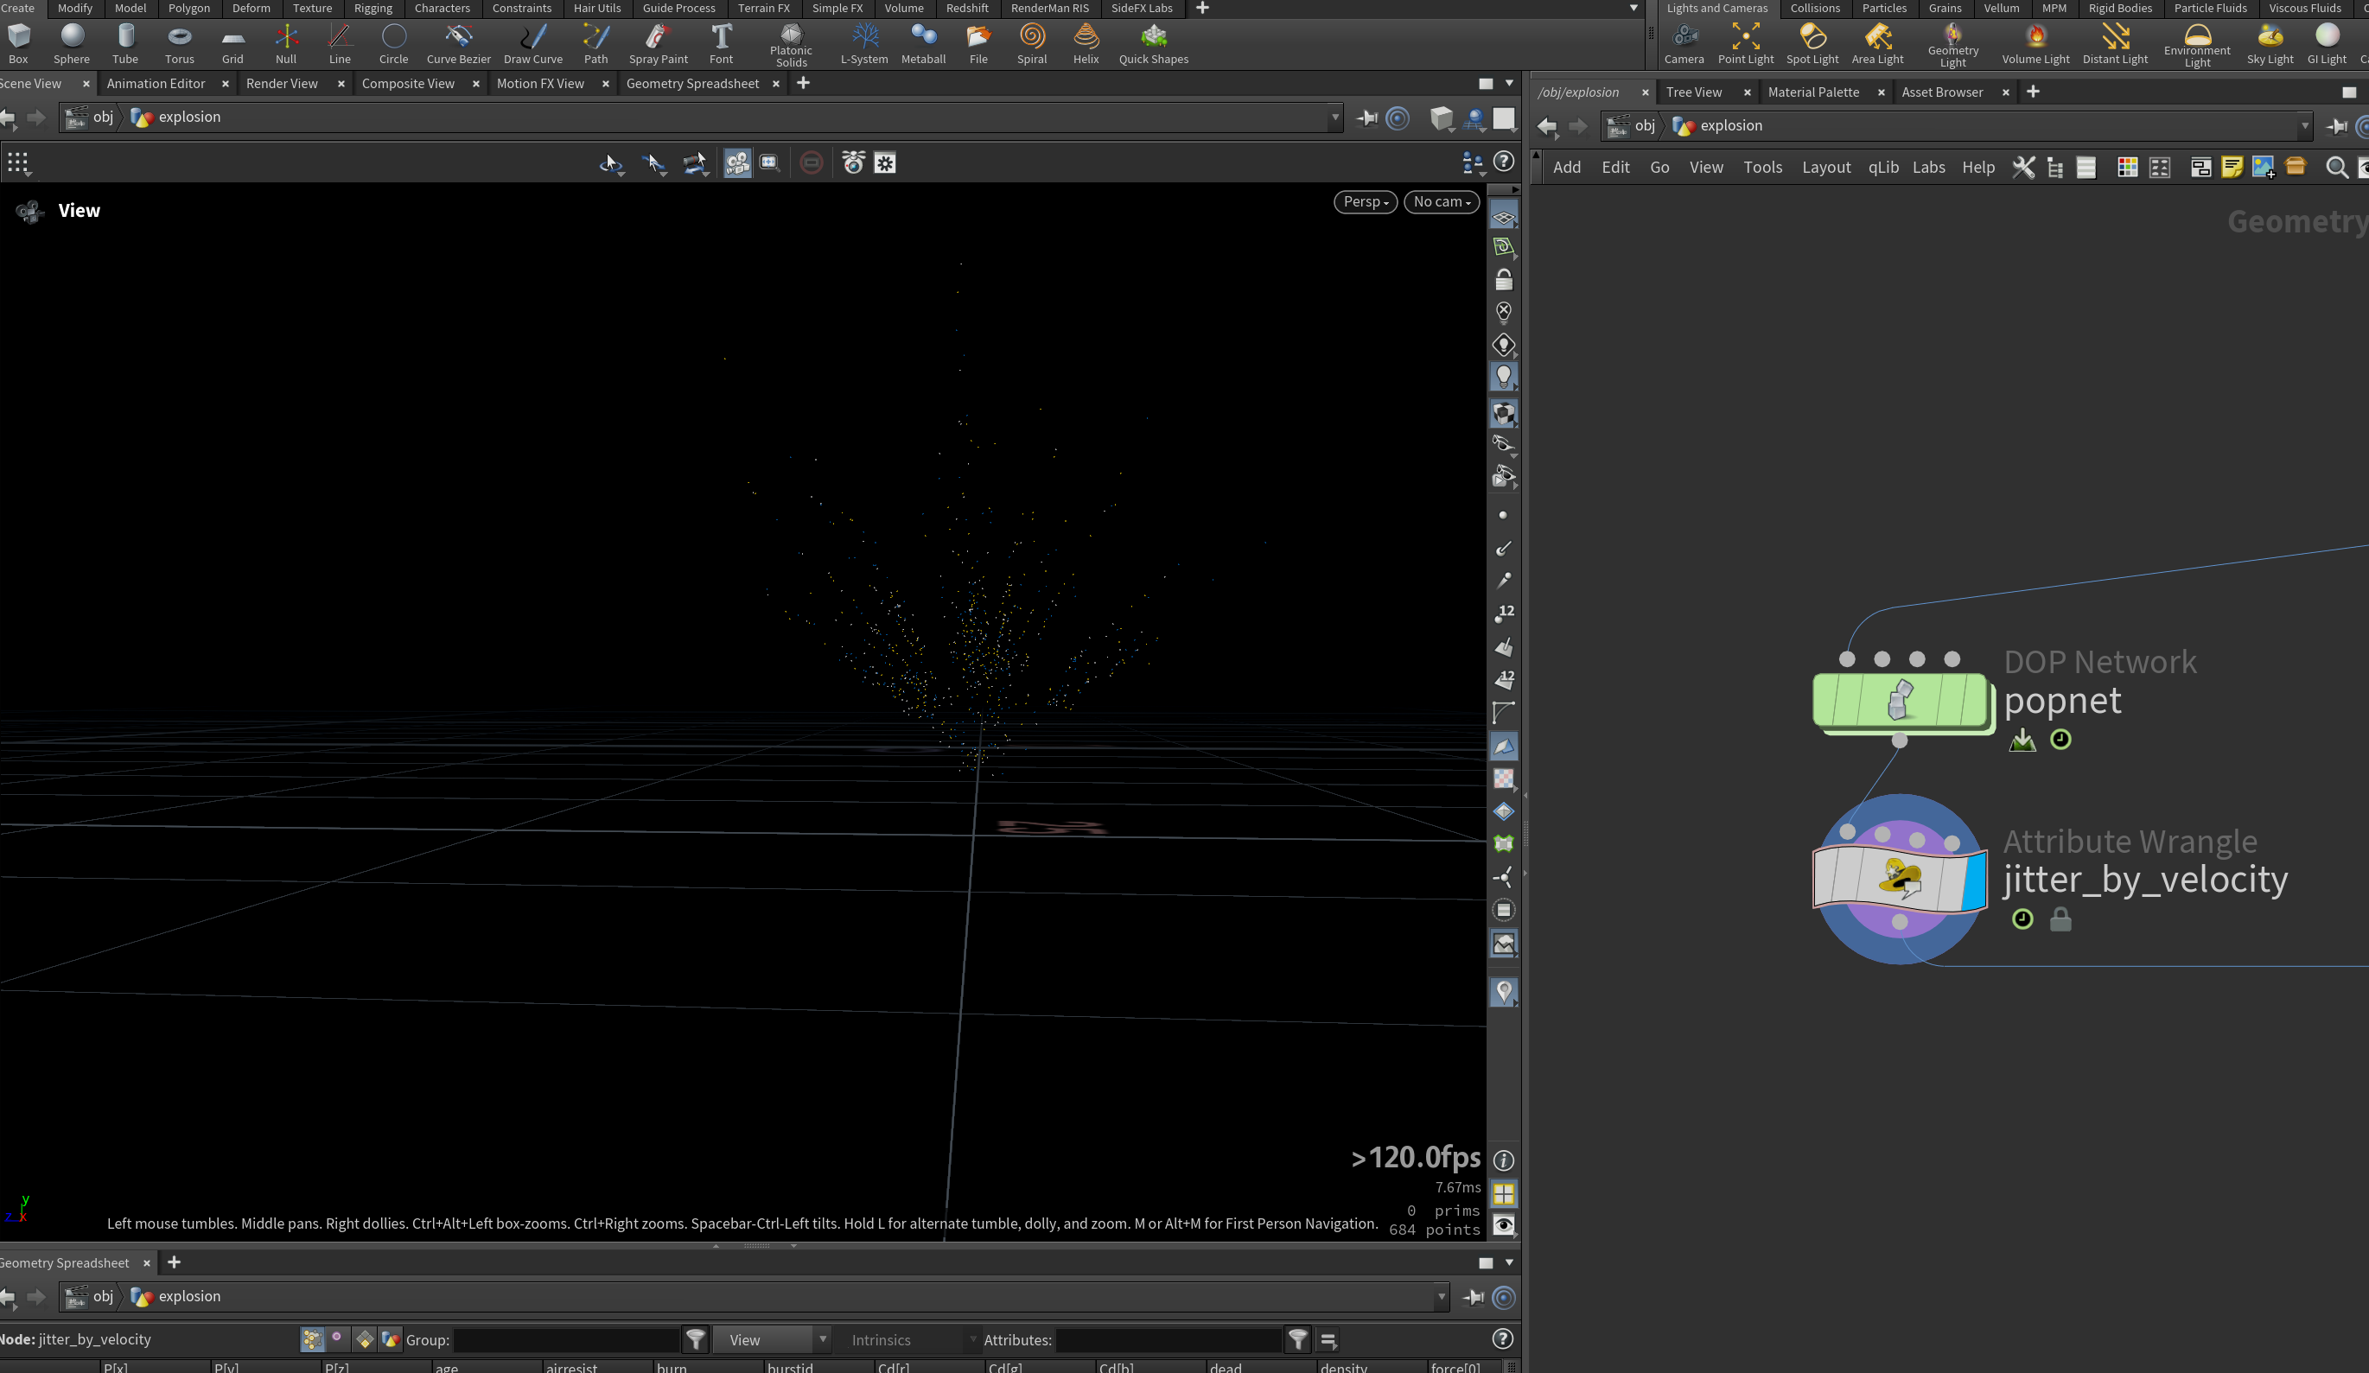Screen dimensions: 2369x1373
Task: Expand the No cam camera menu
Action: [x=1441, y=201]
